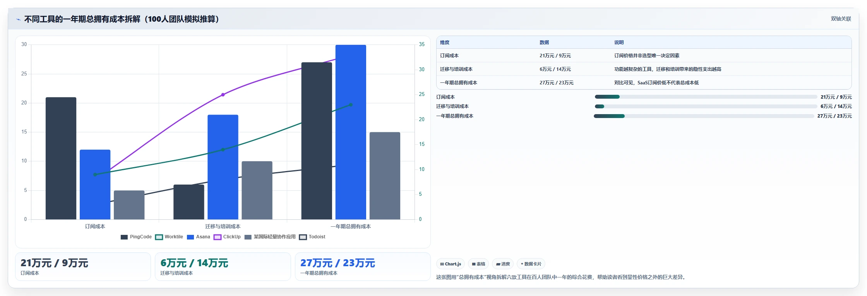Image resolution: width=867 pixels, height=296 pixels.
Task: Toggle Worktile legend swatch
Action: coord(159,237)
